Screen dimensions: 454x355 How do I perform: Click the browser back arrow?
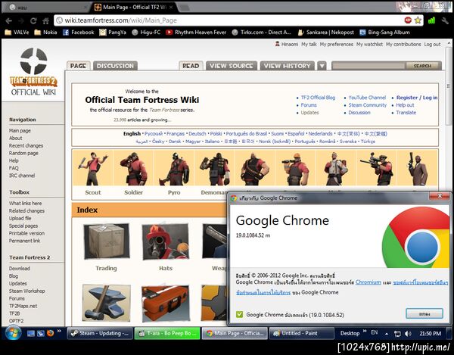coord(9,20)
